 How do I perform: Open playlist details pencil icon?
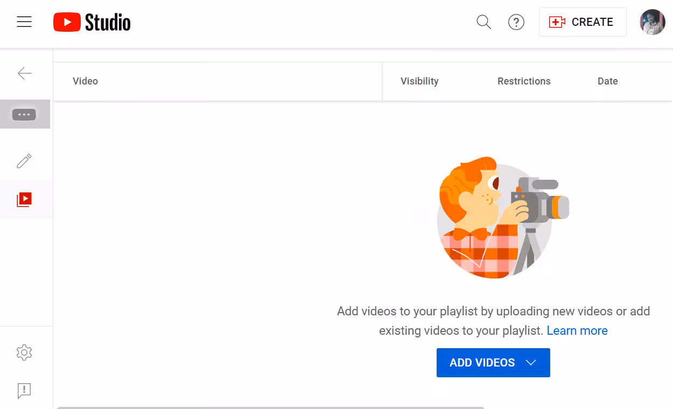pyautogui.click(x=24, y=161)
